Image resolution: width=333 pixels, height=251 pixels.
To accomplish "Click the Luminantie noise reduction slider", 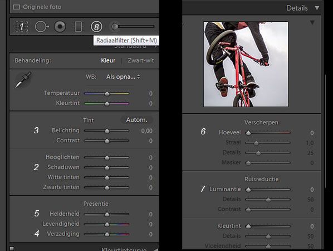I will [x=268, y=190].
